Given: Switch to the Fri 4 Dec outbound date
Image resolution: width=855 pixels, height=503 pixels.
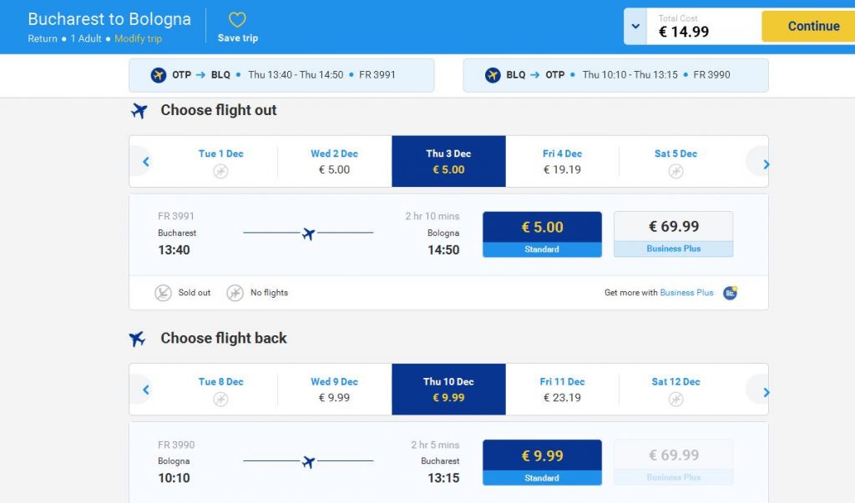Looking at the screenshot, I should click(x=562, y=161).
